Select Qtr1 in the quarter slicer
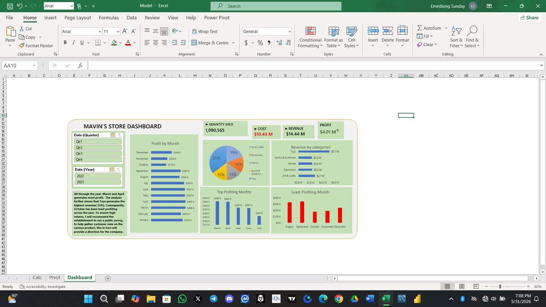546x307 pixels. tap(98, 142)
